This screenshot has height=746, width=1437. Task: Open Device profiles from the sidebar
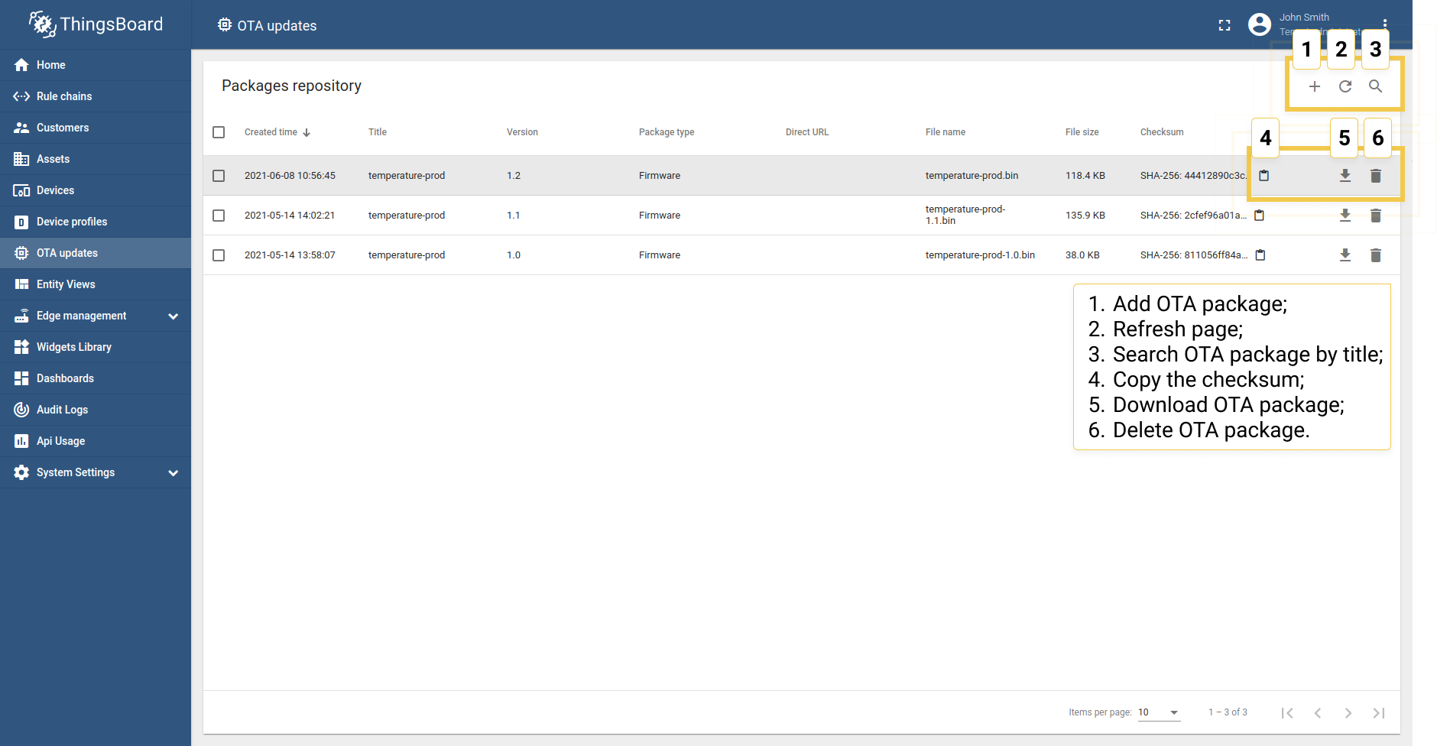[72, 222]
